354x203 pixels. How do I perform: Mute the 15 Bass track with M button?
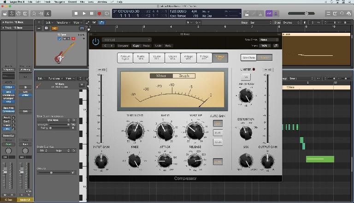point(64,39)
